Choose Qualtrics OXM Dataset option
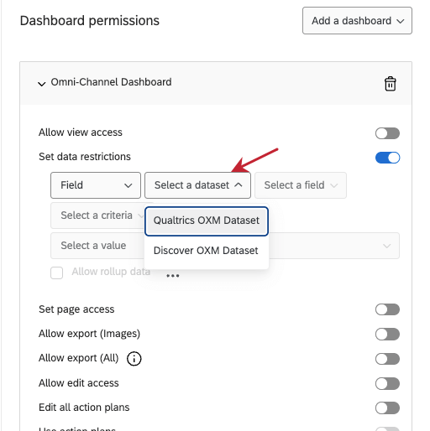Image resolution: width=430 pixels, height=431 pixels. 207,221
